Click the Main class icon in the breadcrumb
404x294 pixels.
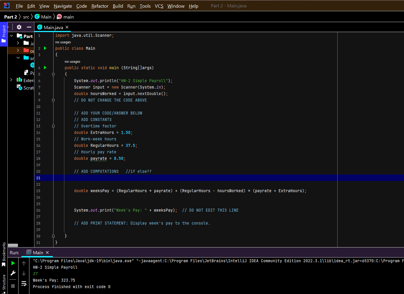[x=37, y=16]
